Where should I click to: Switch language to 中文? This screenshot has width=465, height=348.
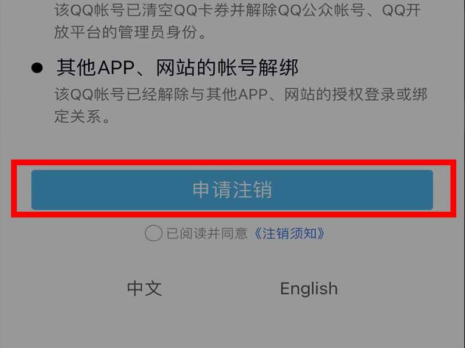[144, 288]
